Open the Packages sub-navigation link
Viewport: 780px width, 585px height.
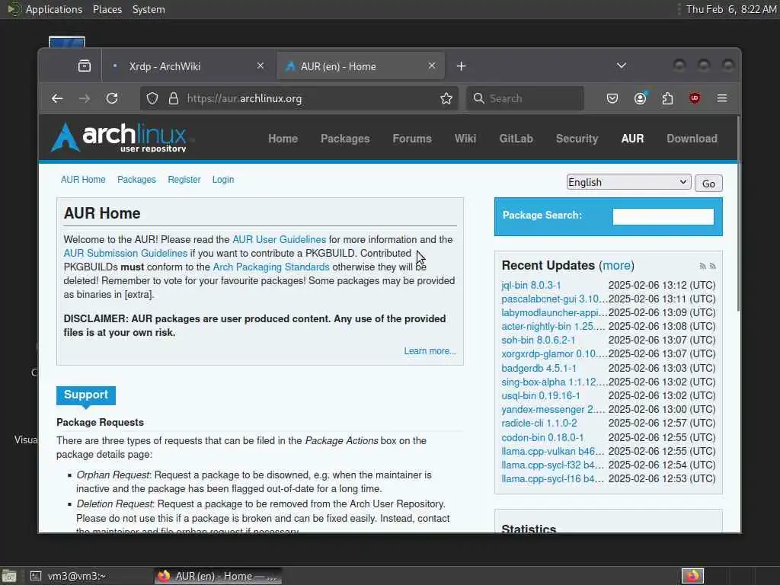[x=136, y=180]
